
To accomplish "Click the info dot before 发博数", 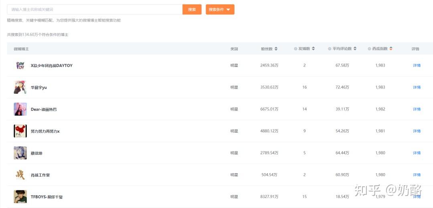I will click(x=295, y=49).
